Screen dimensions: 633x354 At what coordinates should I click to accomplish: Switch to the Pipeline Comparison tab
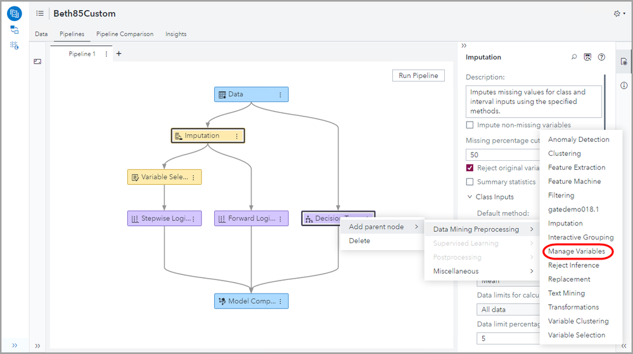pyautogui.click(x=125, y=34)
